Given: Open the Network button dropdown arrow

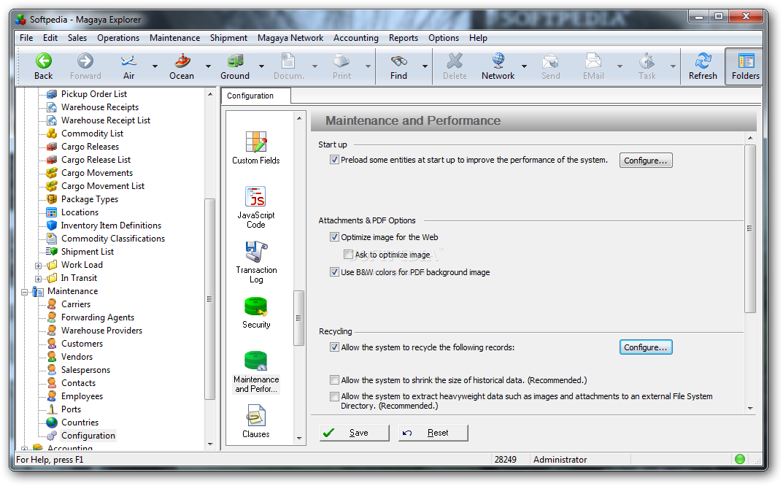Looking at the screenshot, I should coord(525,66).
